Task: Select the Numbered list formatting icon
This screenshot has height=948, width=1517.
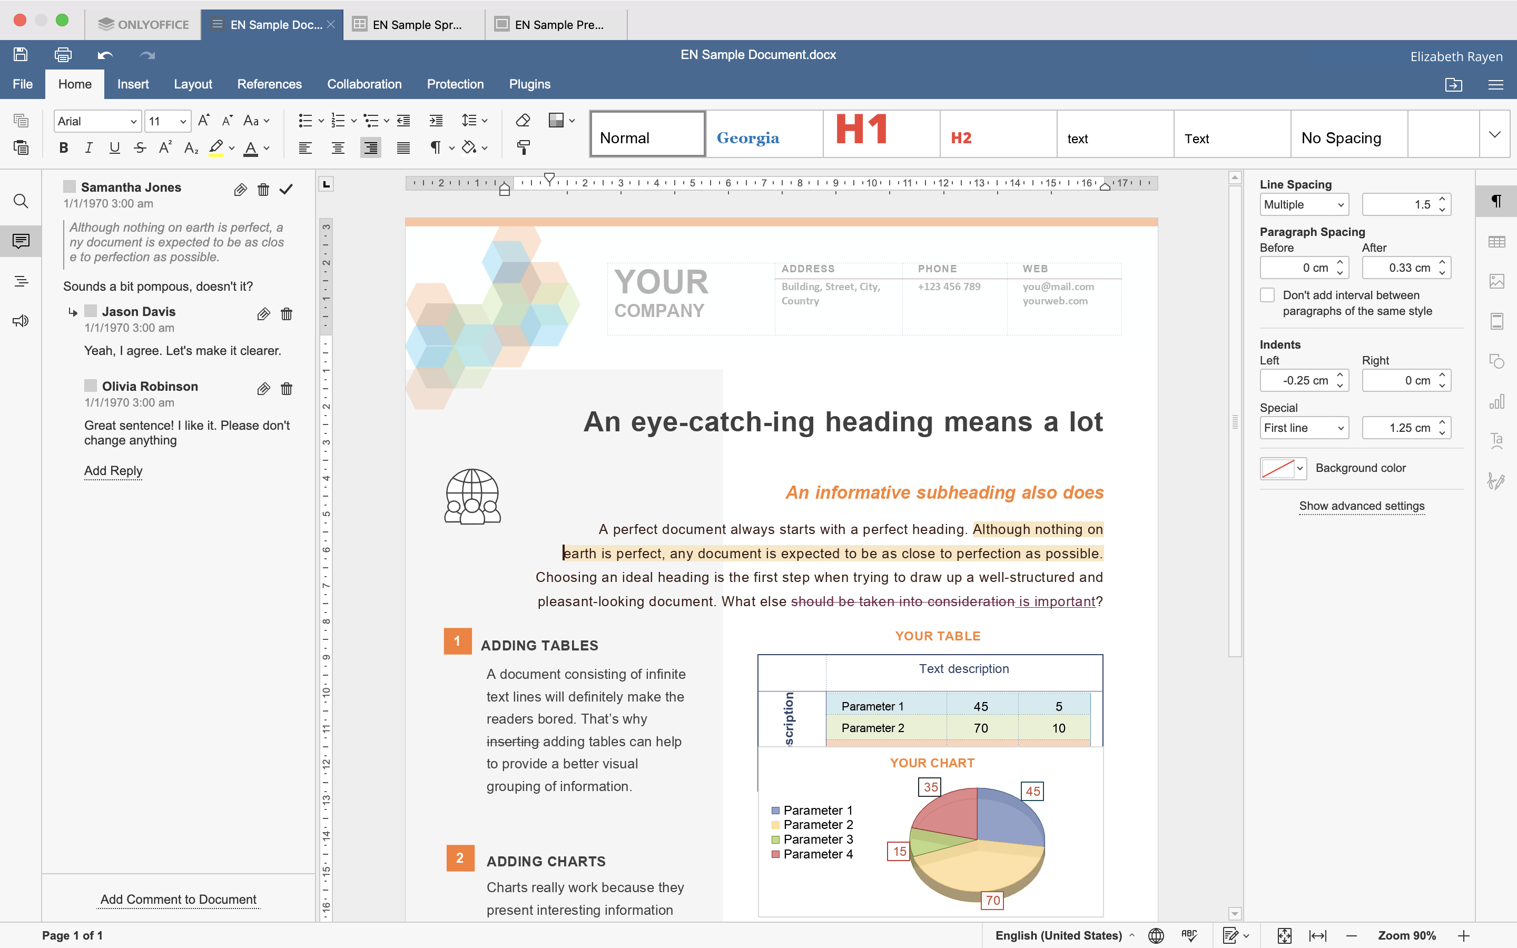Action: coord(340,120)
